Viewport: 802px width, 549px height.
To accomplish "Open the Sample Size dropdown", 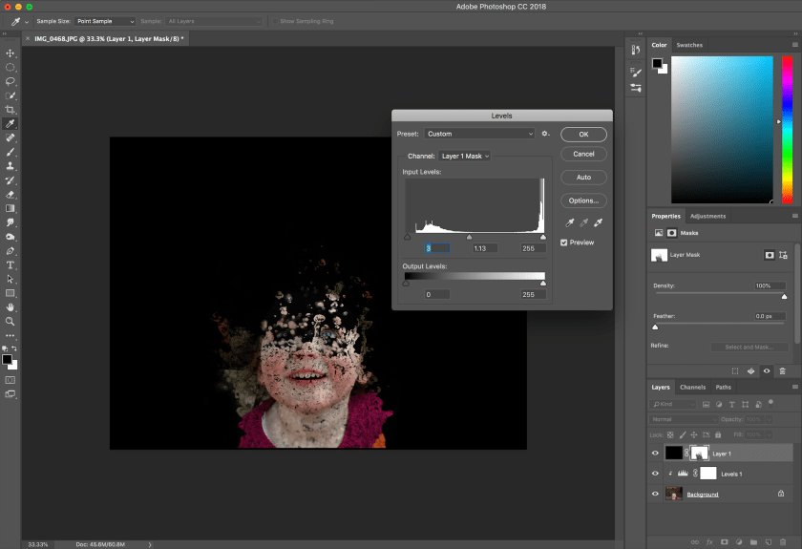I will point(105,21).
